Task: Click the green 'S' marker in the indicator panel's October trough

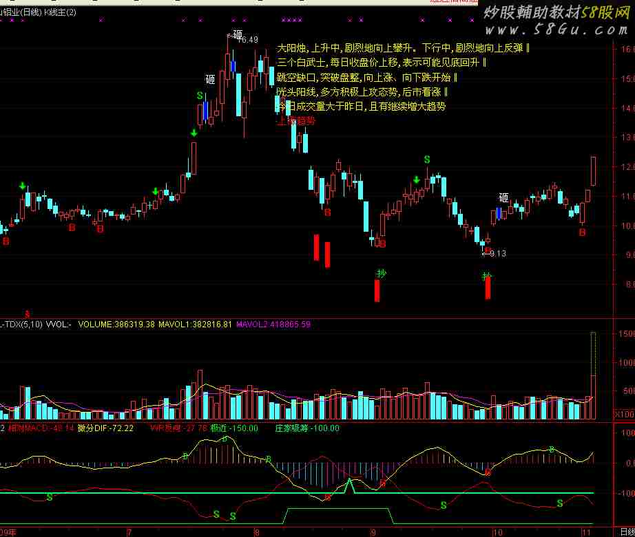Action: [x=444, y=505]
